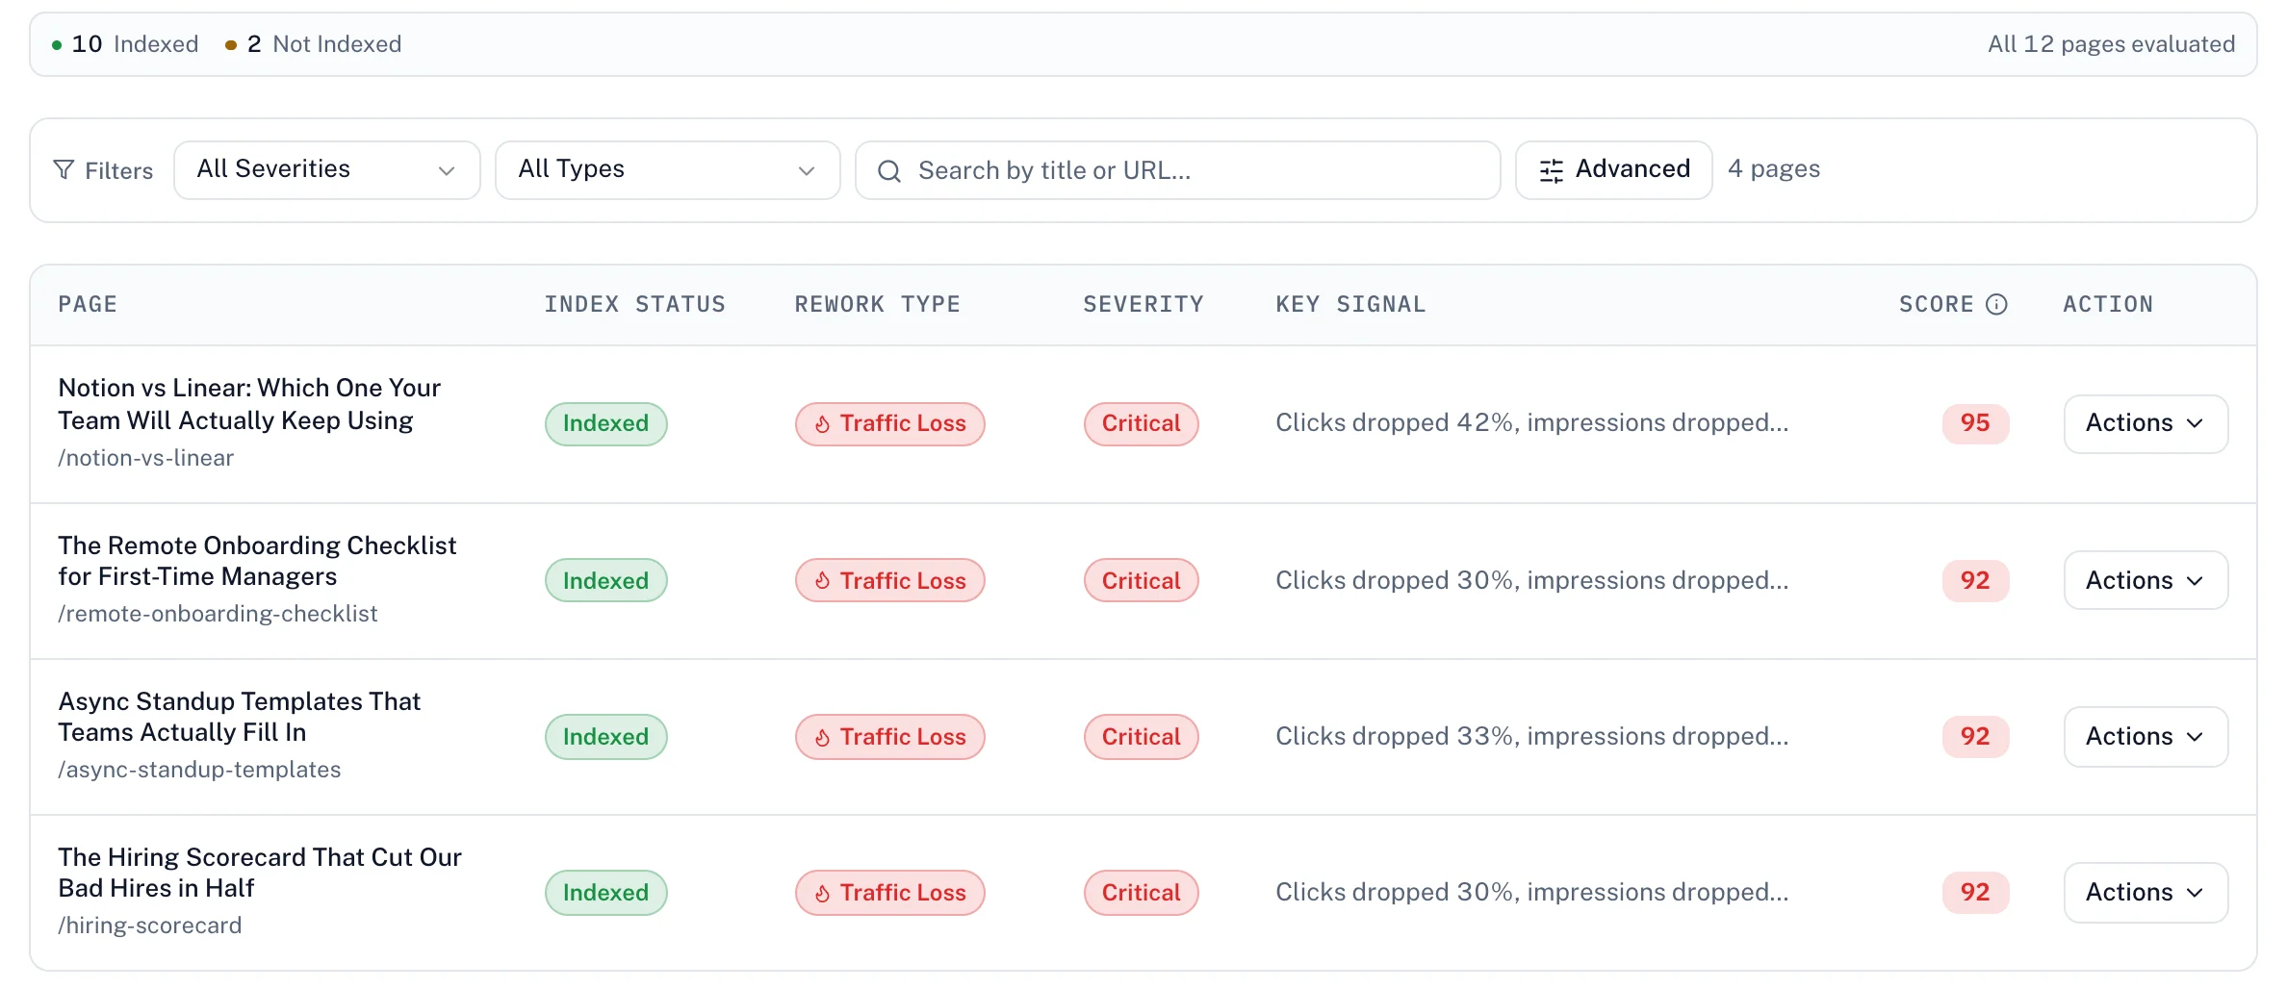The width and height of the screenshot is (2287, 989).
Task: Click Critical badge in Remote Onboarding row
Action: 1142,581
